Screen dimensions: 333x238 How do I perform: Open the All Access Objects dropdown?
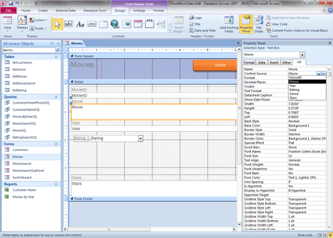tap(52, 44)
